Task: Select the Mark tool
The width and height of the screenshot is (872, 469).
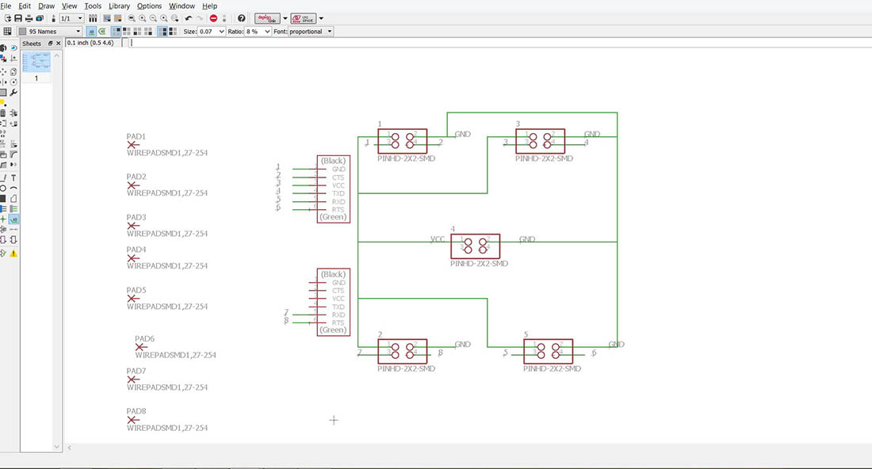Action: (x=13, y=59)
